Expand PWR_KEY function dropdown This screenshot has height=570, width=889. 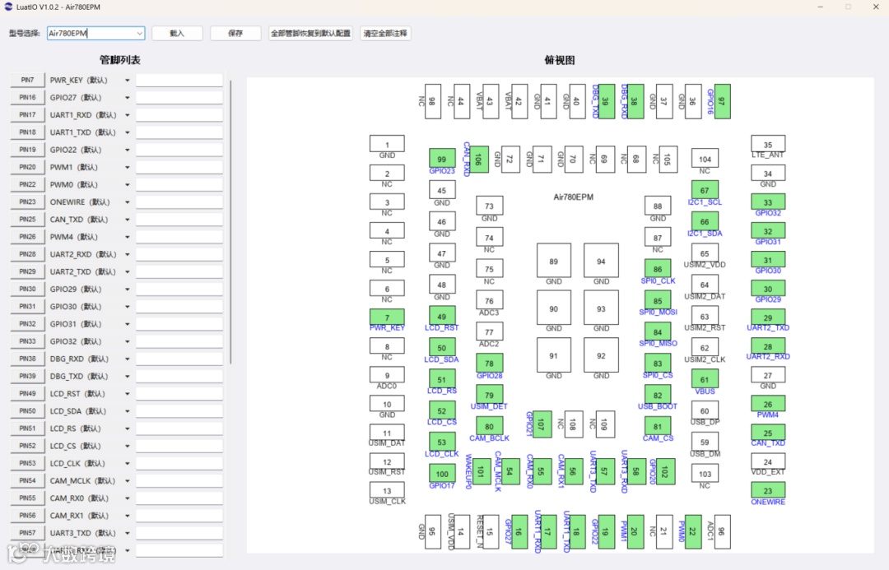coord(128,81)
